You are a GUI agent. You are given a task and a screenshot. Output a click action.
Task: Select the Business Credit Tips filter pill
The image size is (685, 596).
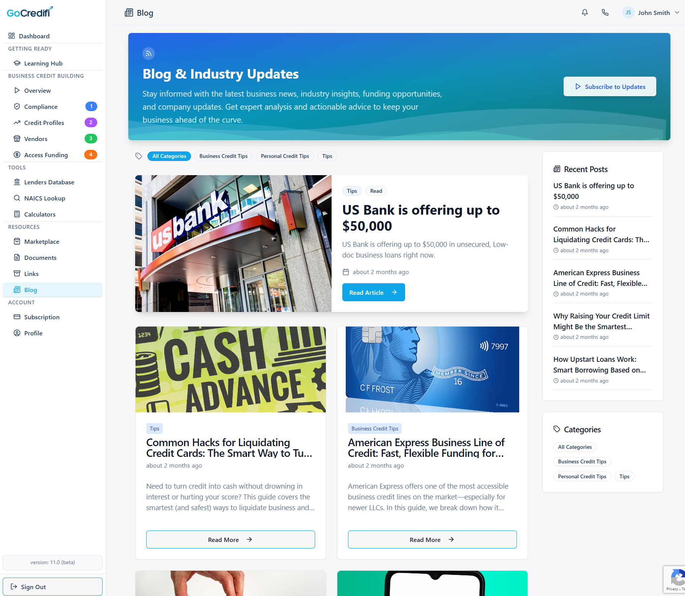(x=223, y=156)
